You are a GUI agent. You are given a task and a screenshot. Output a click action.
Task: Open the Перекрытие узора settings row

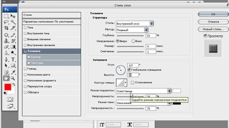click(x=52, y=86)
